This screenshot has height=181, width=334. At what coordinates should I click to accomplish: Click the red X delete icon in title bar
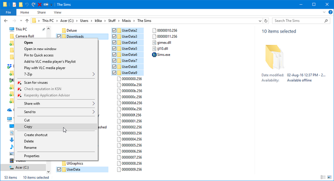click(40, 4)
